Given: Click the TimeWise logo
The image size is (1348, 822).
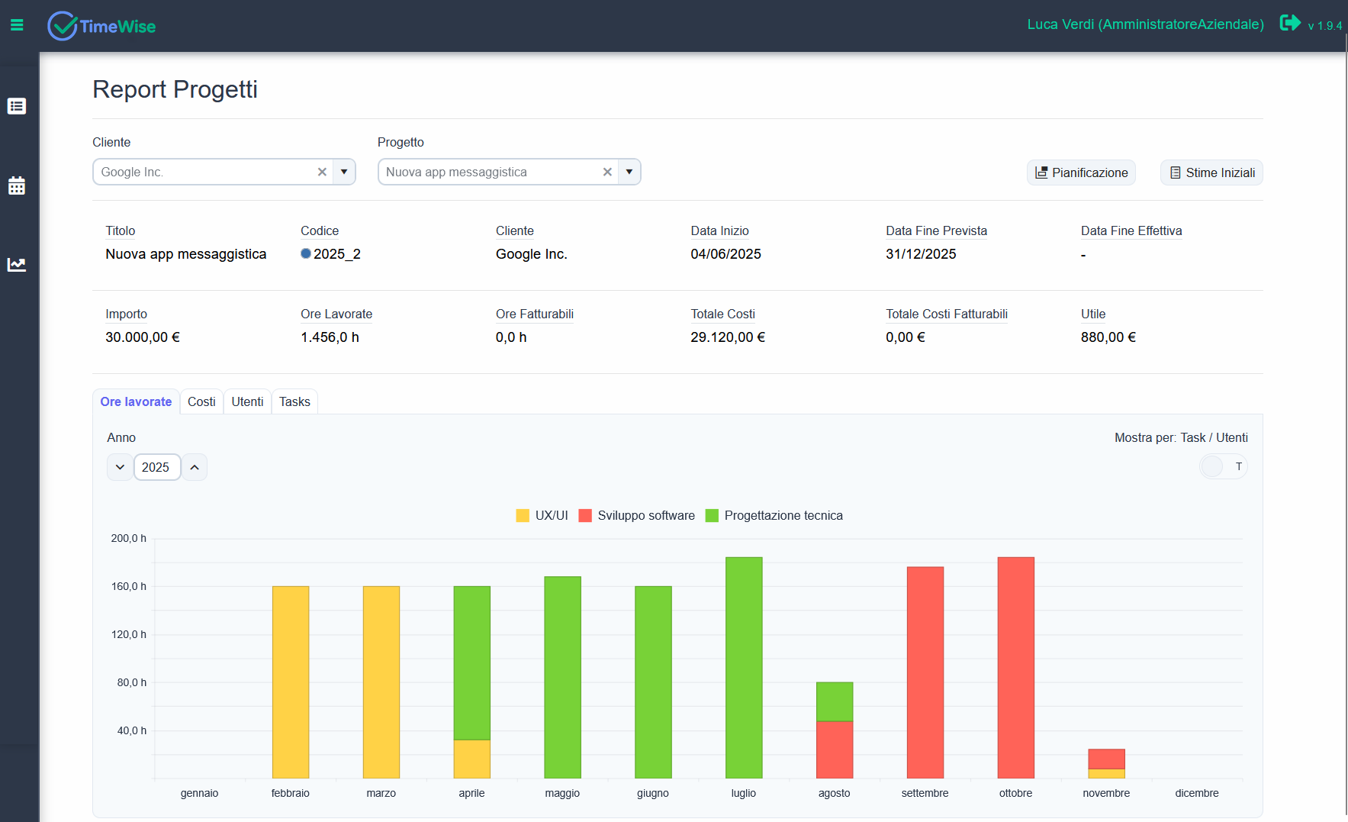Looking at the screenshot, I should (101, 25).
